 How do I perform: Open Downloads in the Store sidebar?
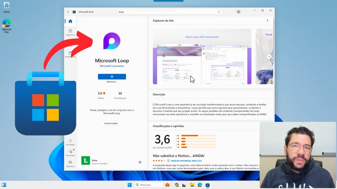[x=70, y=153]
